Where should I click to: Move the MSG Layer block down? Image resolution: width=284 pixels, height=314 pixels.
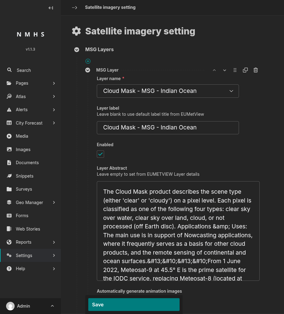[x=225, y=70]
